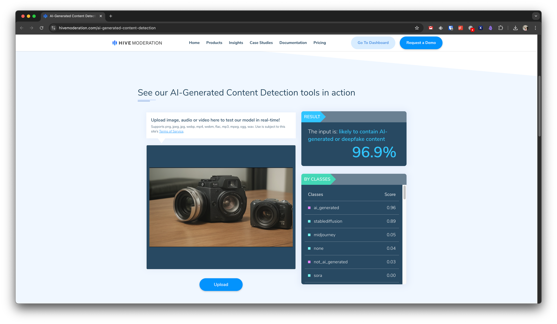View site information in address bar
The width and height of the screenshot is (557, 324).
click(53, 28)
